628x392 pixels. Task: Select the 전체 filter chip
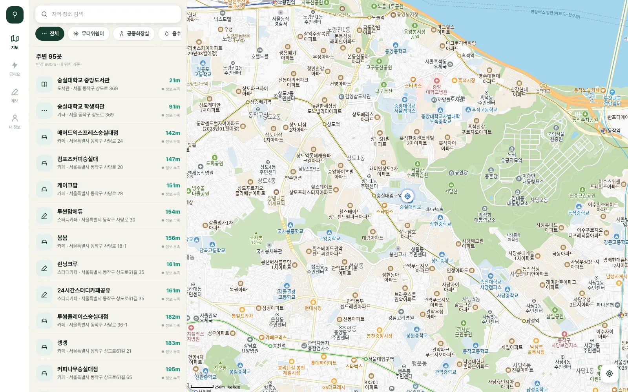tap(50, 34)
